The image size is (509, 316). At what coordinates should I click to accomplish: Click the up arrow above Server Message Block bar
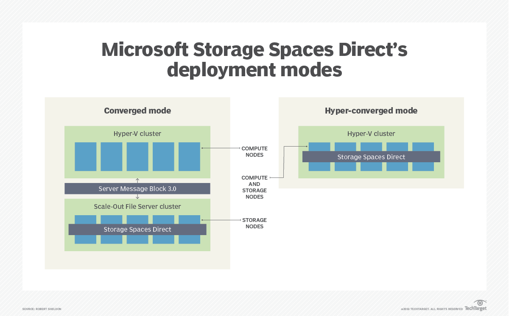[x=137, y=180]
